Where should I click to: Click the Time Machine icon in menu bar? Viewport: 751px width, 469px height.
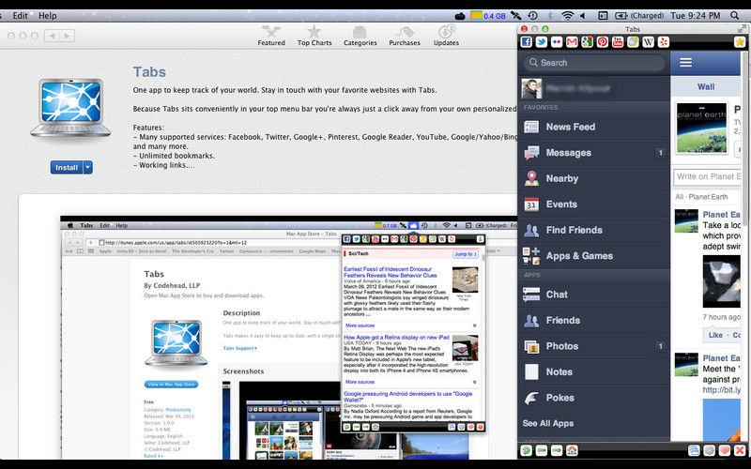[x=532, y=16]
